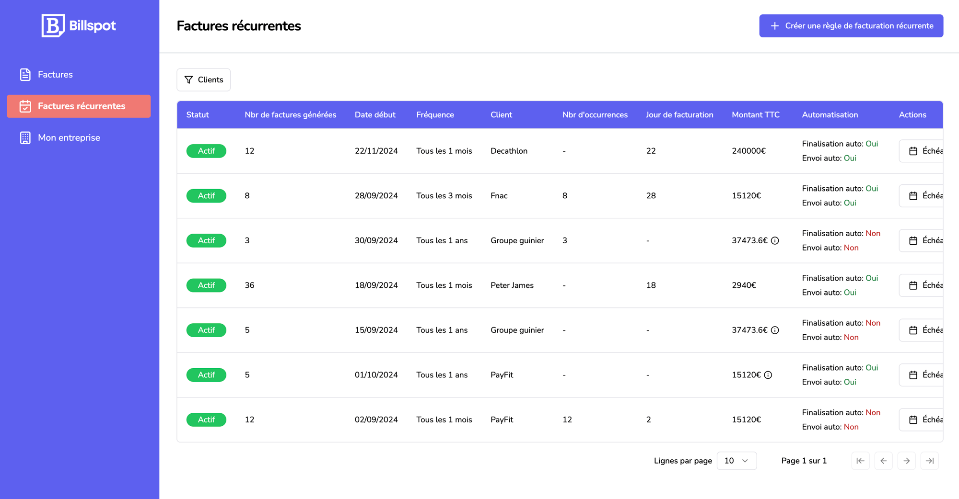Click the Date début column header

tap(375, 115)
